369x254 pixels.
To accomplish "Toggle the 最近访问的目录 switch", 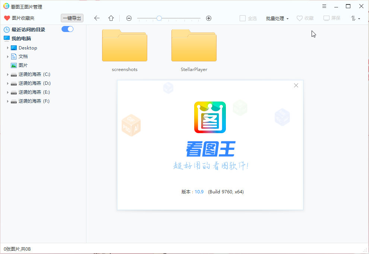I will point(67,29).
